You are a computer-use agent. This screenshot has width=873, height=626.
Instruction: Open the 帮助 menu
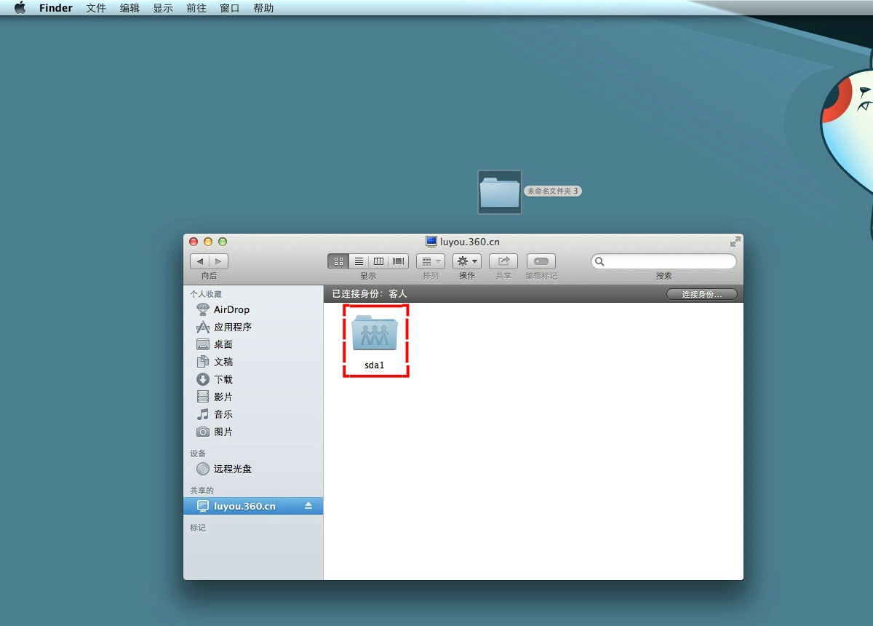(263, 8)
